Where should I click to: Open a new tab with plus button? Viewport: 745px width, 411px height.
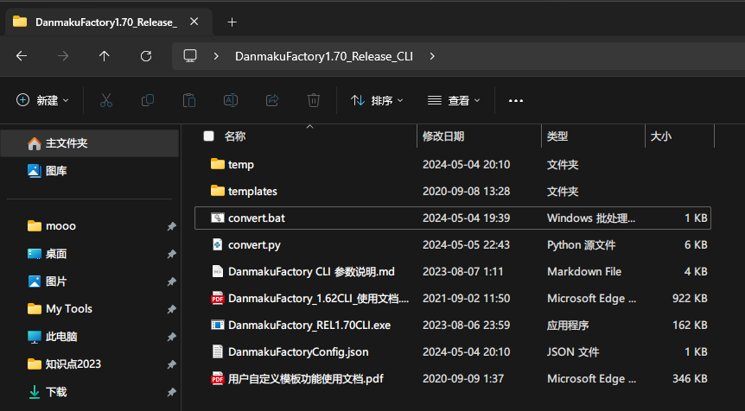pyautogui.click(x=232, y=22)
